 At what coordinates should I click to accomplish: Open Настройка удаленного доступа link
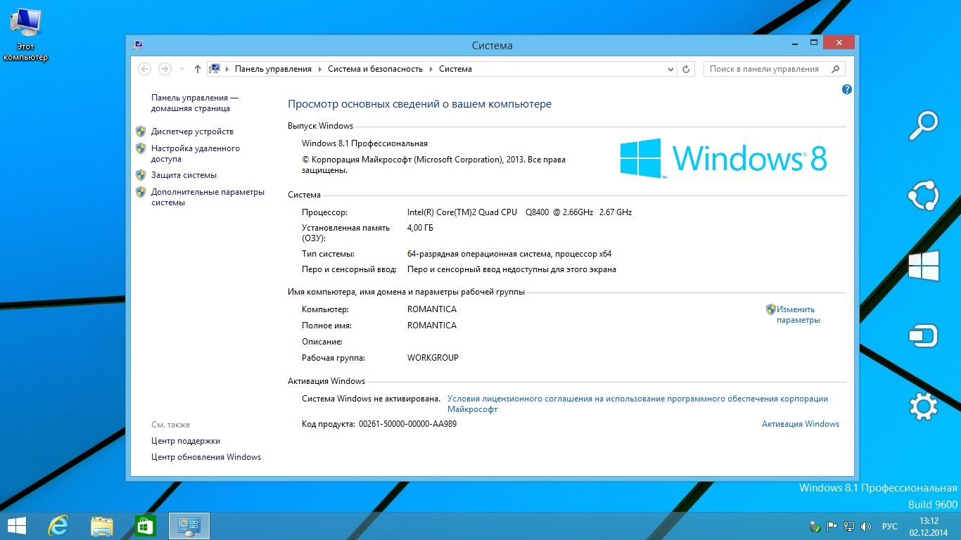tap(196, 153)
